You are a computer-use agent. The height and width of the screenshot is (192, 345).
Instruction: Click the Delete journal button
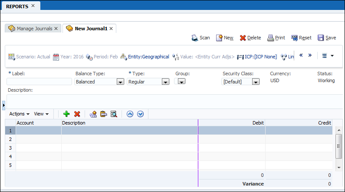[250, 38]
